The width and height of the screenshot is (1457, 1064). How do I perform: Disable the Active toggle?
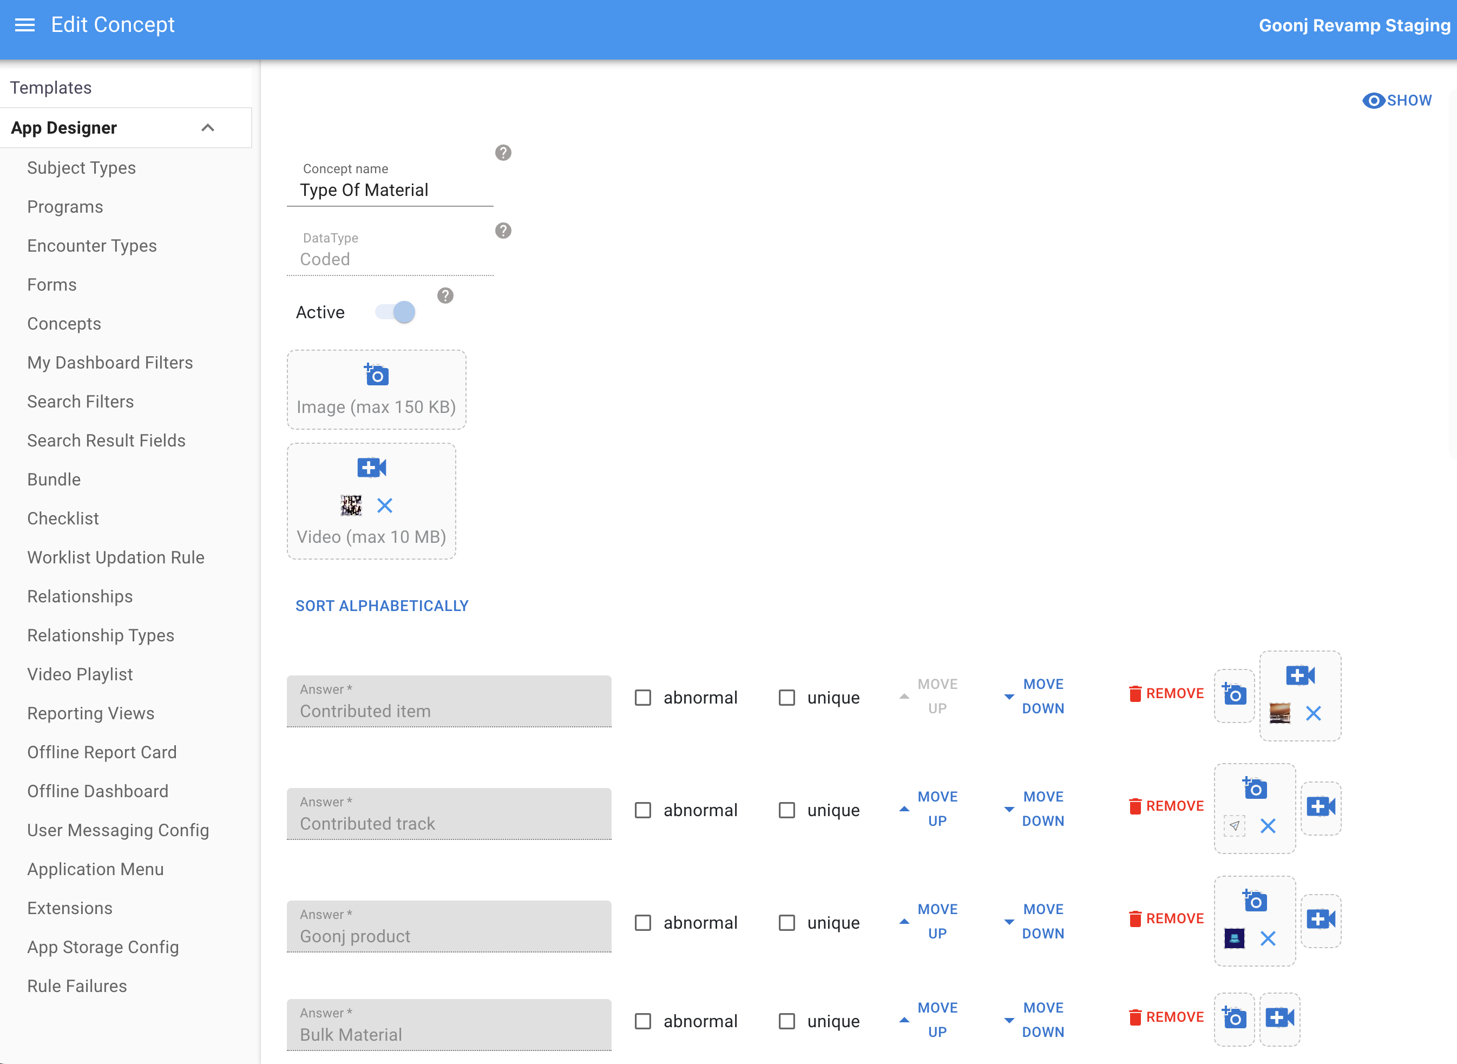[393, 312]
